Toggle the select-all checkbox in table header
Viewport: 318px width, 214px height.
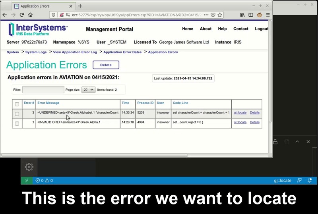point(17,104)
